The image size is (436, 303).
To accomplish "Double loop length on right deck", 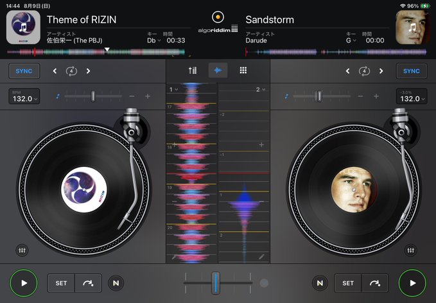I will (x=381, y=71).
